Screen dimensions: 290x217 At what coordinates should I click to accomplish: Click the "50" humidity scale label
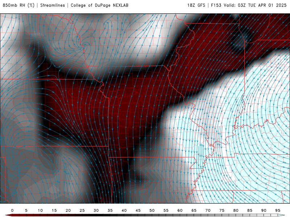(x=152, y=210)
